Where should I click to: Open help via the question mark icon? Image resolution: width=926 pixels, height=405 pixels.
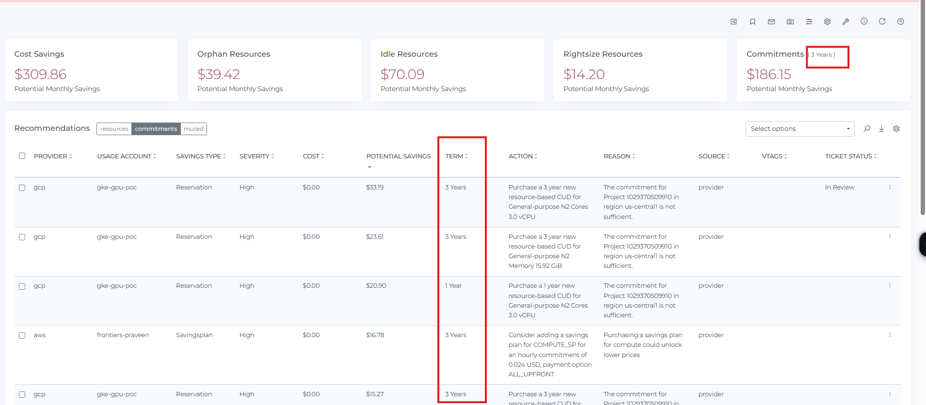click(900, 21)
